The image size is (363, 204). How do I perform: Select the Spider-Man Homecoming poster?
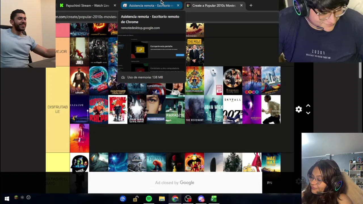coord(271,80)
